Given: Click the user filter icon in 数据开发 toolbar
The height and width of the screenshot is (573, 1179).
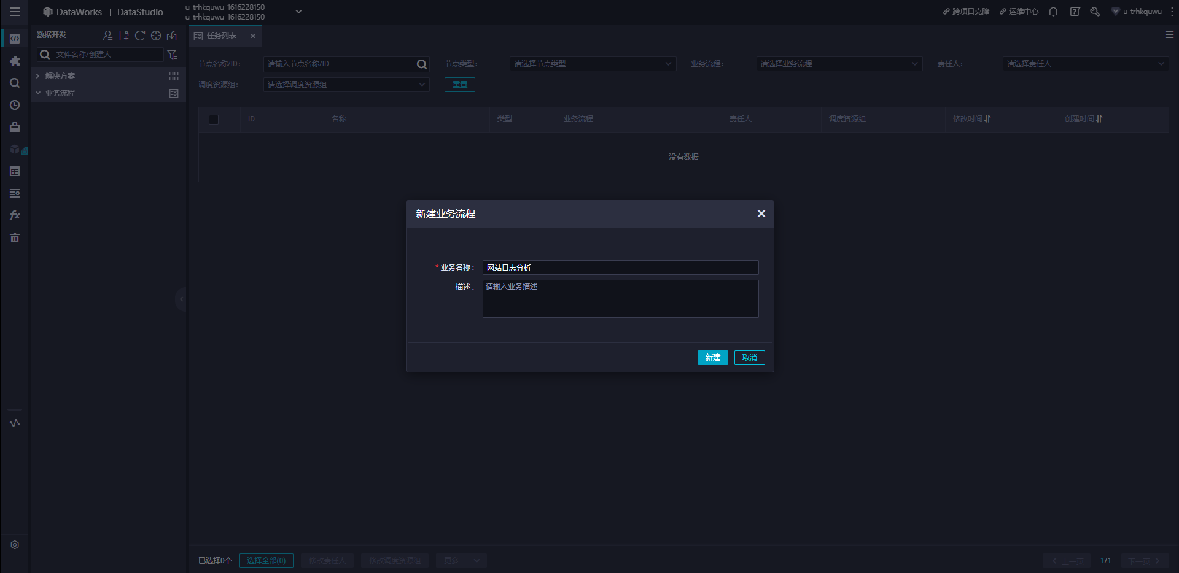Looking at the screenshot, I should tap(107, 36).
